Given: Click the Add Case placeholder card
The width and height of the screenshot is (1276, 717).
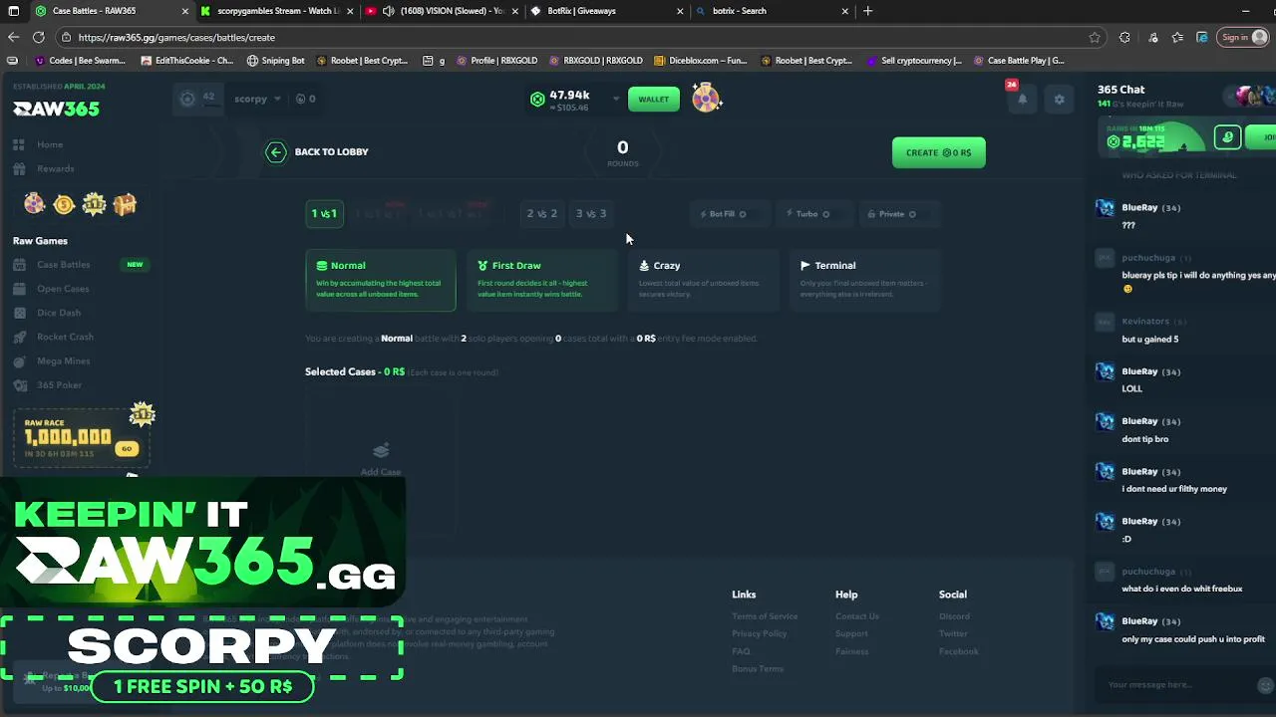Looking at the screenshot, I should [381, 460].
